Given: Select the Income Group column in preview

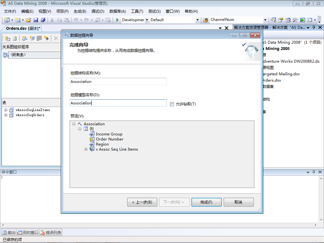Looking at the screenshot, I should tap(109, 134).
